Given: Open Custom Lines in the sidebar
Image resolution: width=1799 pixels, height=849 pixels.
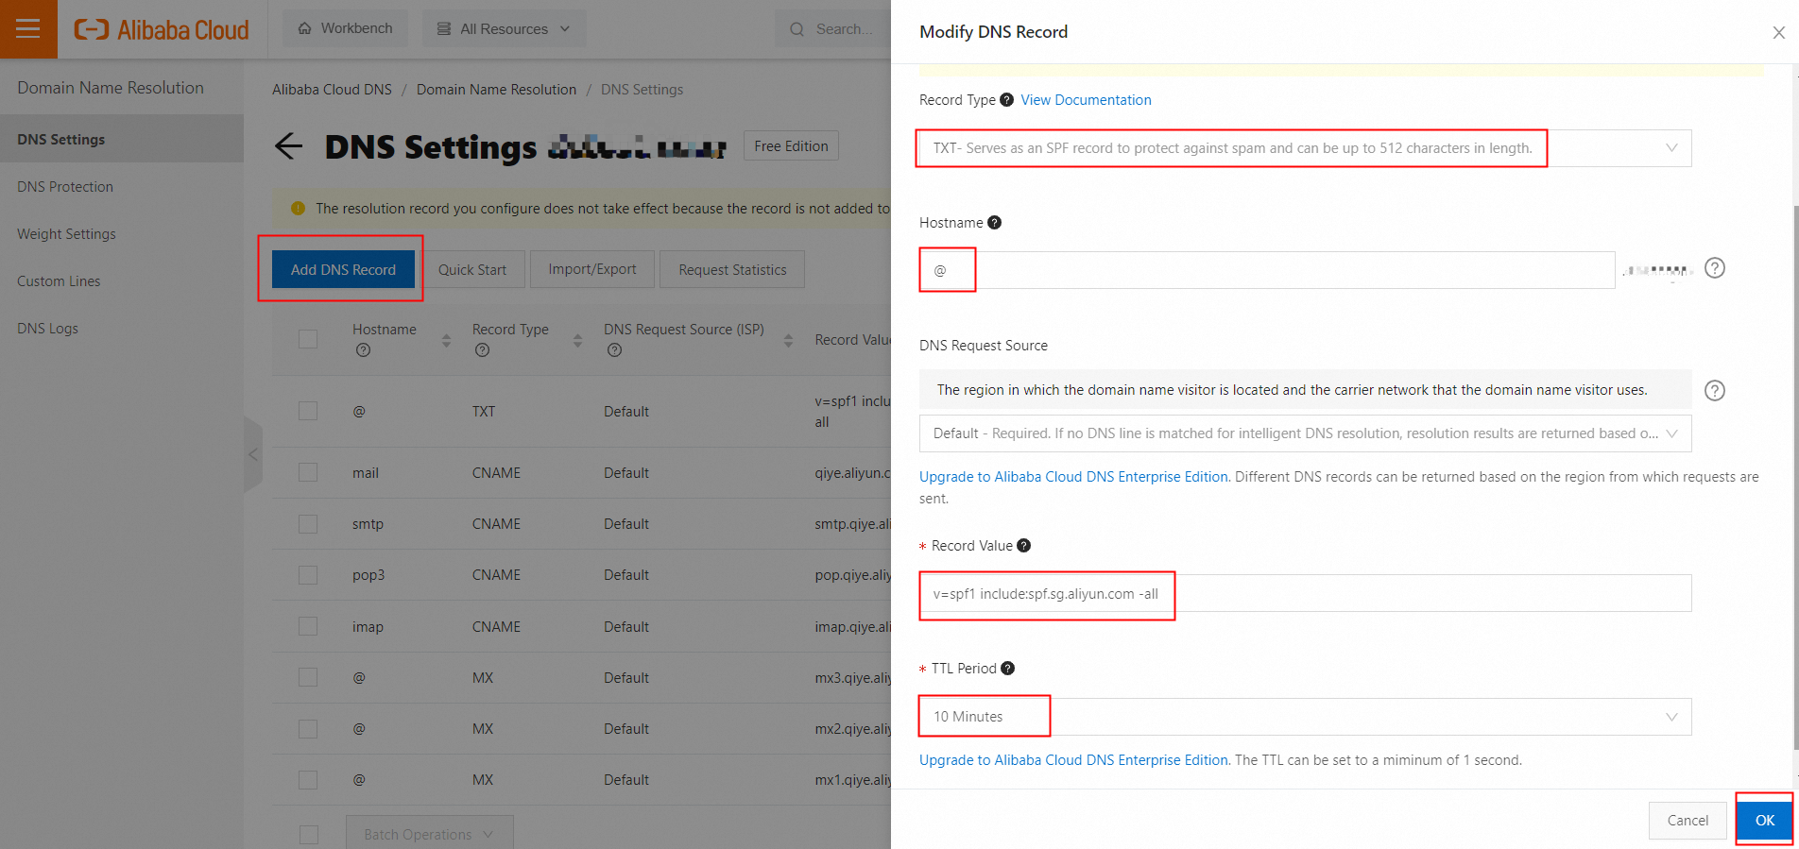Looking at the screenshot, I should [x=122, y=281].
